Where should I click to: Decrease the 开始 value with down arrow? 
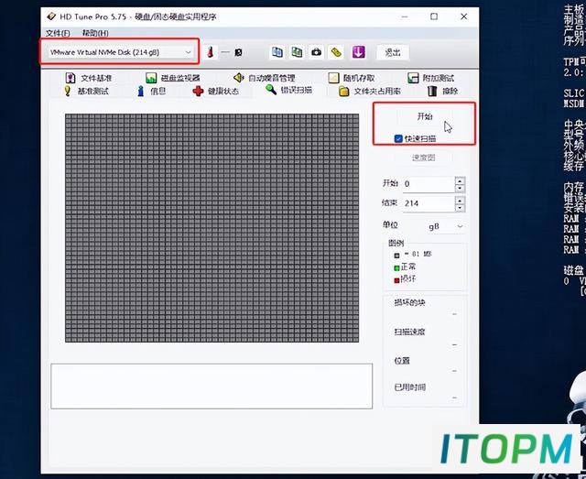[460, 188]
